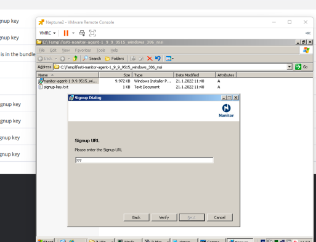The width and height of the screenshot is (316, 242).
Task: Click the Verify button
Action: point(164,217)
